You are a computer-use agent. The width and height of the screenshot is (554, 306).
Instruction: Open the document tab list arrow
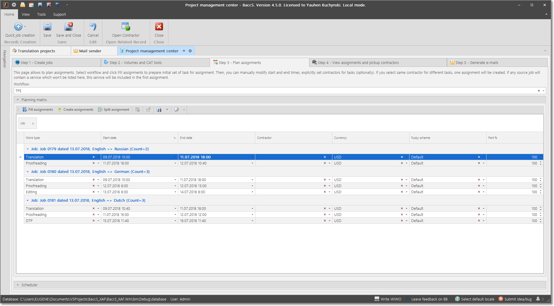tap(545, 51)
